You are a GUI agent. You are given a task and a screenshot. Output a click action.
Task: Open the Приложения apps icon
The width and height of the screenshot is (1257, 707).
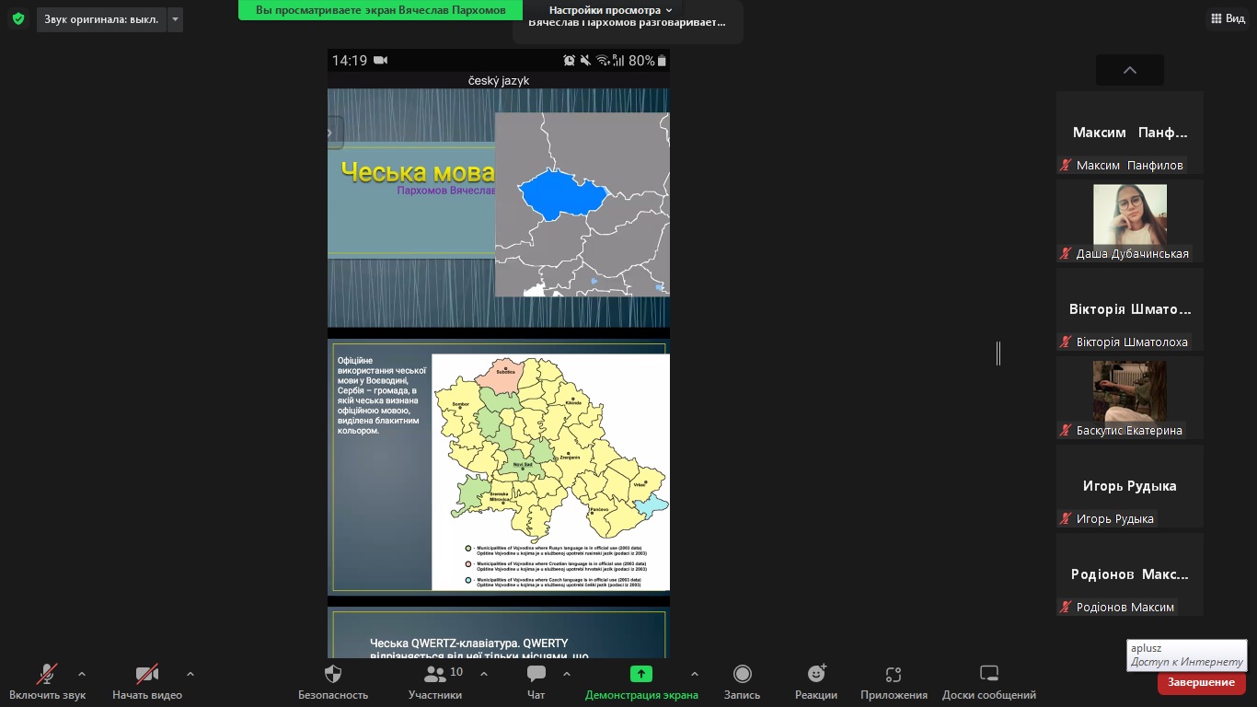[x=894, y=681]
